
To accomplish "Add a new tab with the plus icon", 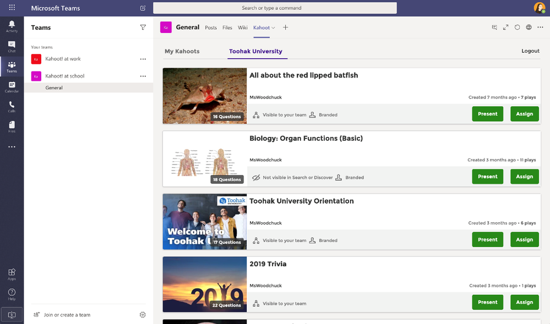I will click(286, 28).
